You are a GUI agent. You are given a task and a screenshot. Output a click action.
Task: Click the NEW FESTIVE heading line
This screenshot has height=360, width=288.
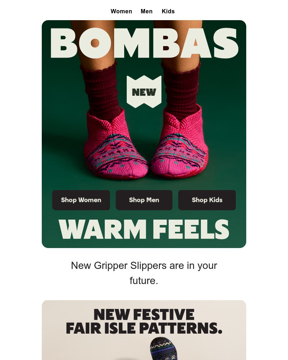point(144,314)
